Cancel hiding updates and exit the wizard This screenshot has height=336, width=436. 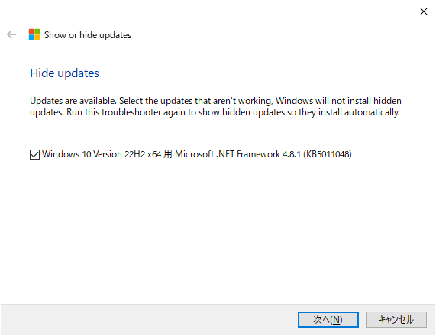tap(396, 320)
